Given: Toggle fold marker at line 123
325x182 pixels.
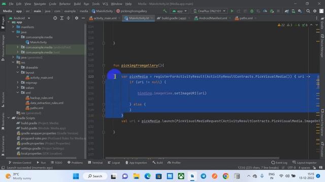Looking at the screenshot, I should coord(104,76).
